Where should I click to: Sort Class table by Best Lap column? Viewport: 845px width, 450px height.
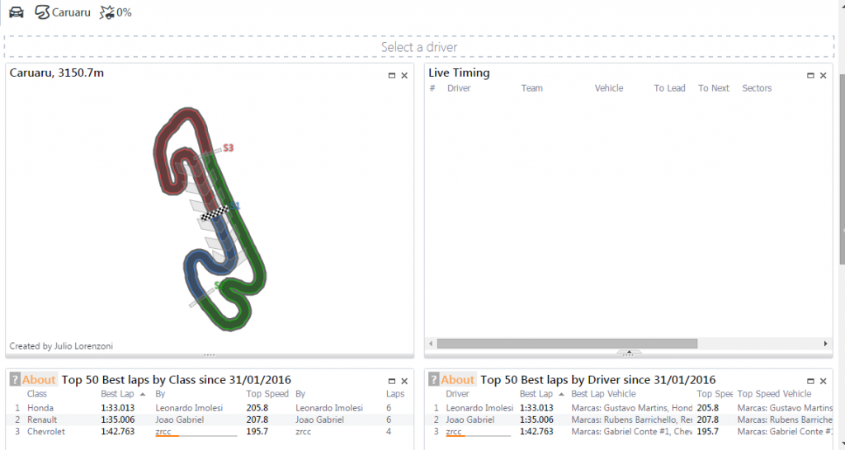click(x=117, y=394)
